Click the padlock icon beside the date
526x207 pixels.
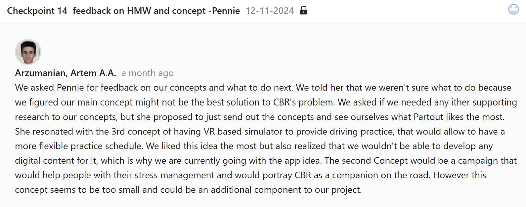303,11
